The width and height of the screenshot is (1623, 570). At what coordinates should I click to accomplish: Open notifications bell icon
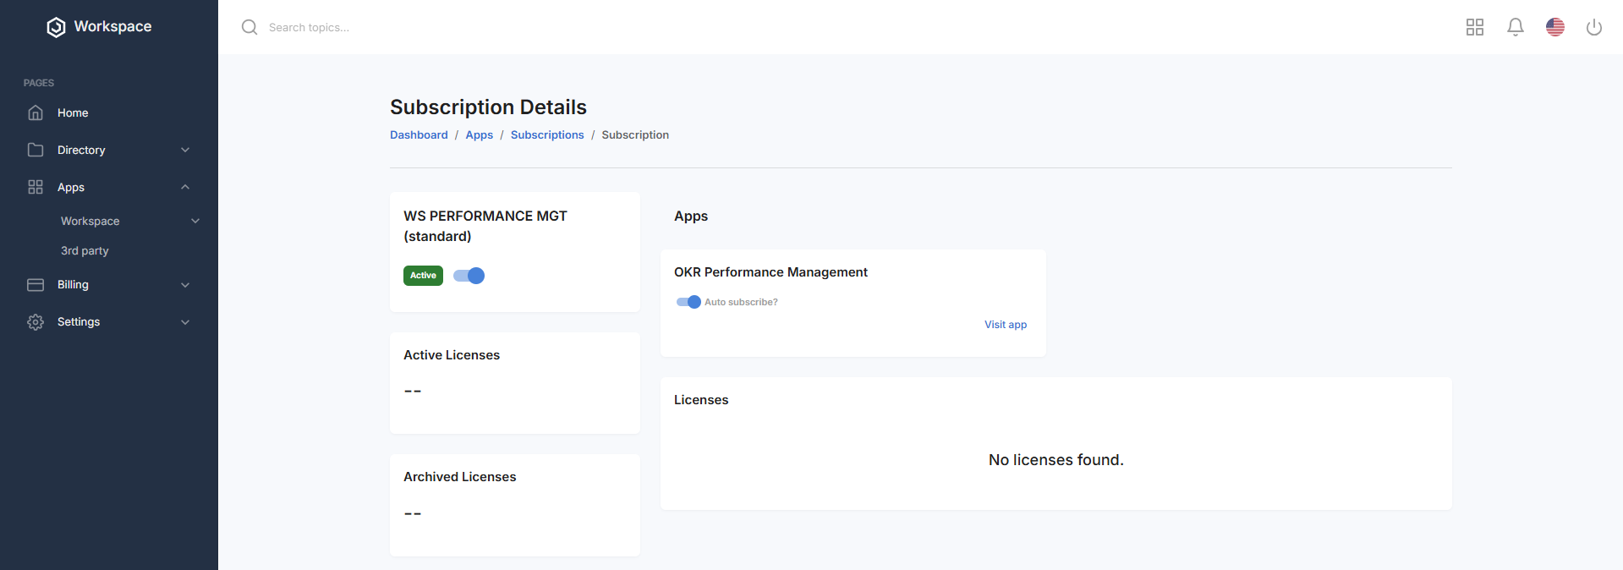(x=1515, y=27)
